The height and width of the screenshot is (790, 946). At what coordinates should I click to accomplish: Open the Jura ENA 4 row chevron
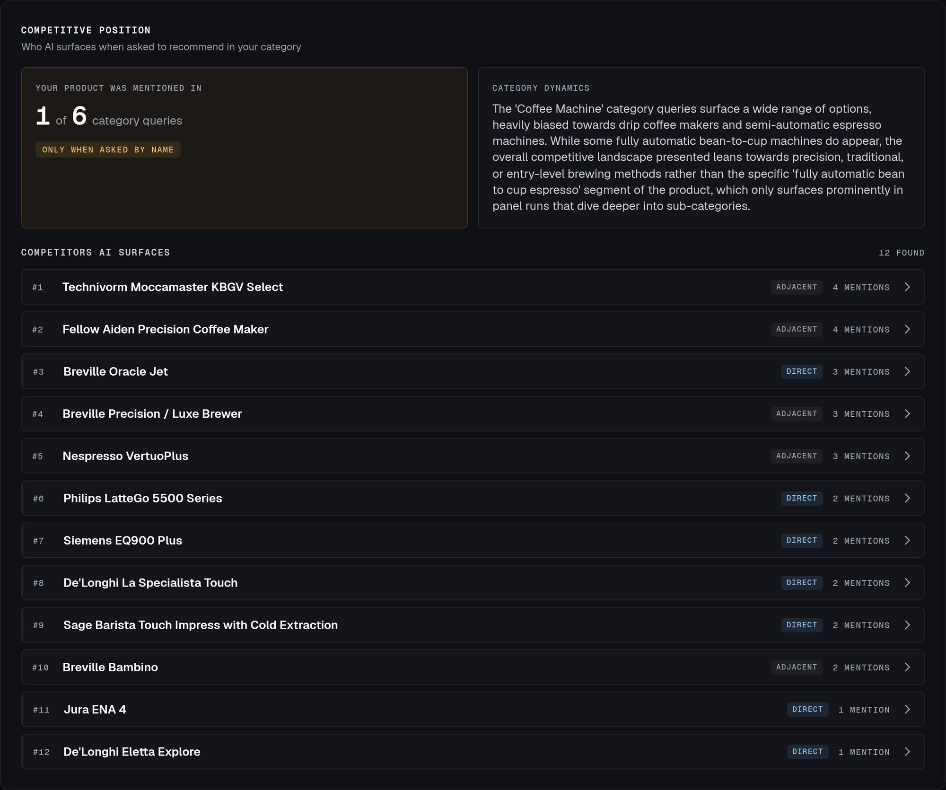click(907, 710)
